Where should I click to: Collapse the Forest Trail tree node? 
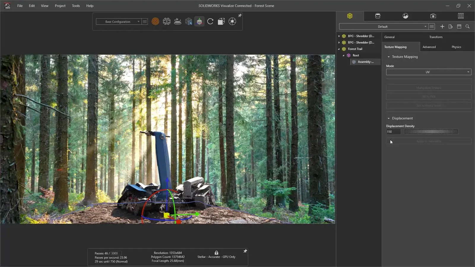click(339, 49)
